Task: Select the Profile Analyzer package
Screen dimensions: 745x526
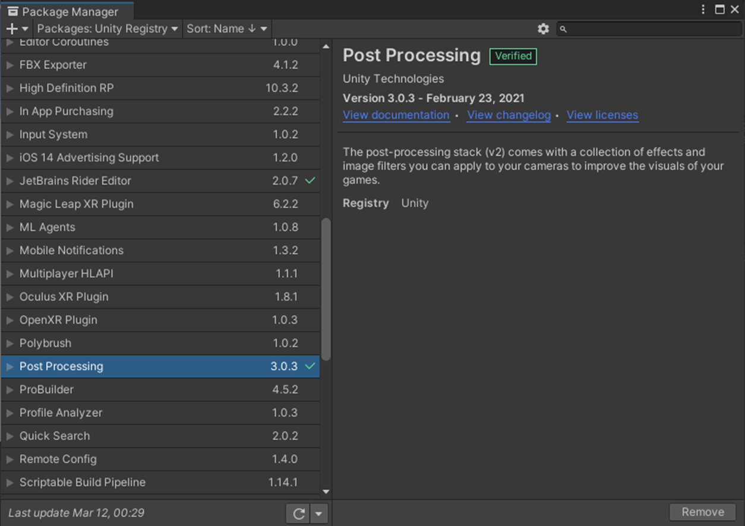Action: [160, 413]
